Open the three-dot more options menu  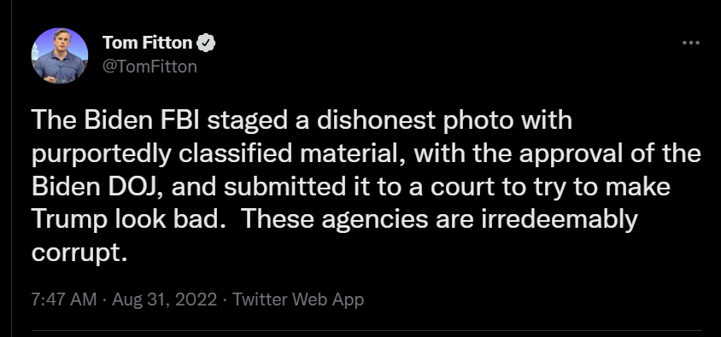(x=690, y=43)
